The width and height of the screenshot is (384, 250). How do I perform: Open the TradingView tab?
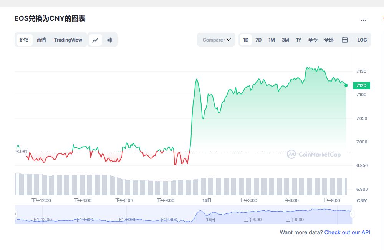[x=68, y=40]
